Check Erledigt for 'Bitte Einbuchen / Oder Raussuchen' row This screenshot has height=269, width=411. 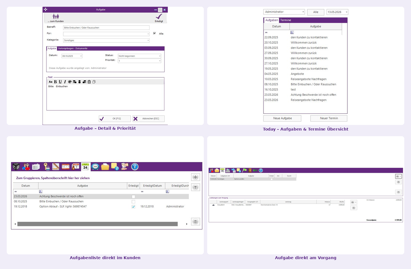[133, 202]
